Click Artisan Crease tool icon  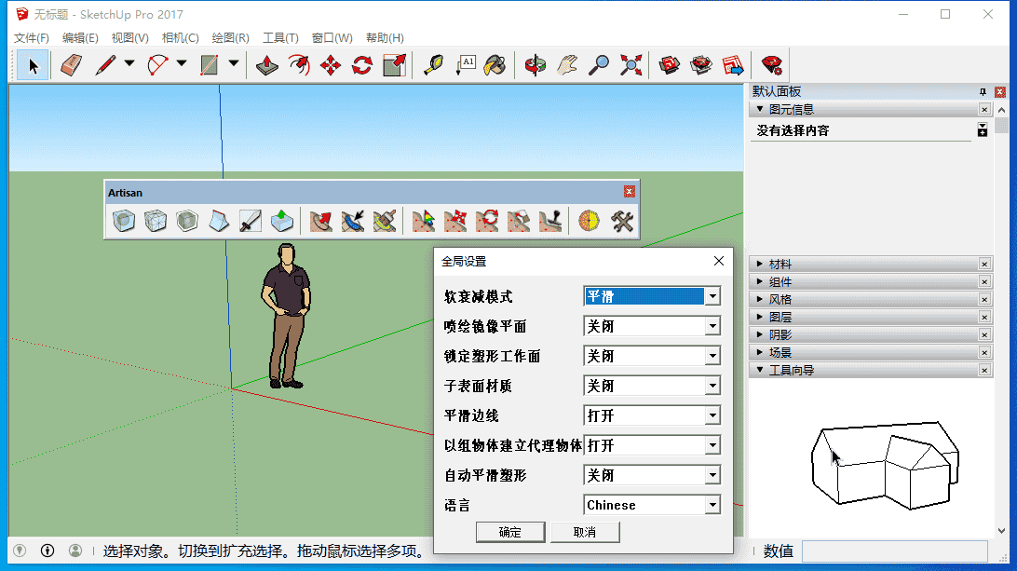pyautogui.click(x=219, y=221)
